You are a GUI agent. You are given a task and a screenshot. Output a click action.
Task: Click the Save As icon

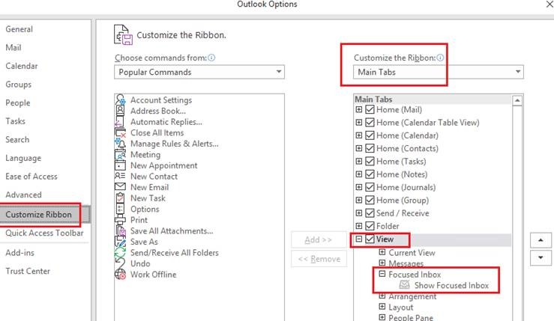[120, 242]
